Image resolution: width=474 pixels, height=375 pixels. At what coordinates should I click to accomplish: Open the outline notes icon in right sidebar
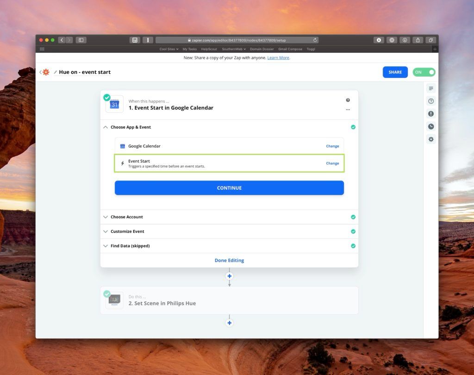(431, 88)
